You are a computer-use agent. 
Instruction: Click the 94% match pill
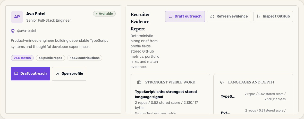coord(22,58)
